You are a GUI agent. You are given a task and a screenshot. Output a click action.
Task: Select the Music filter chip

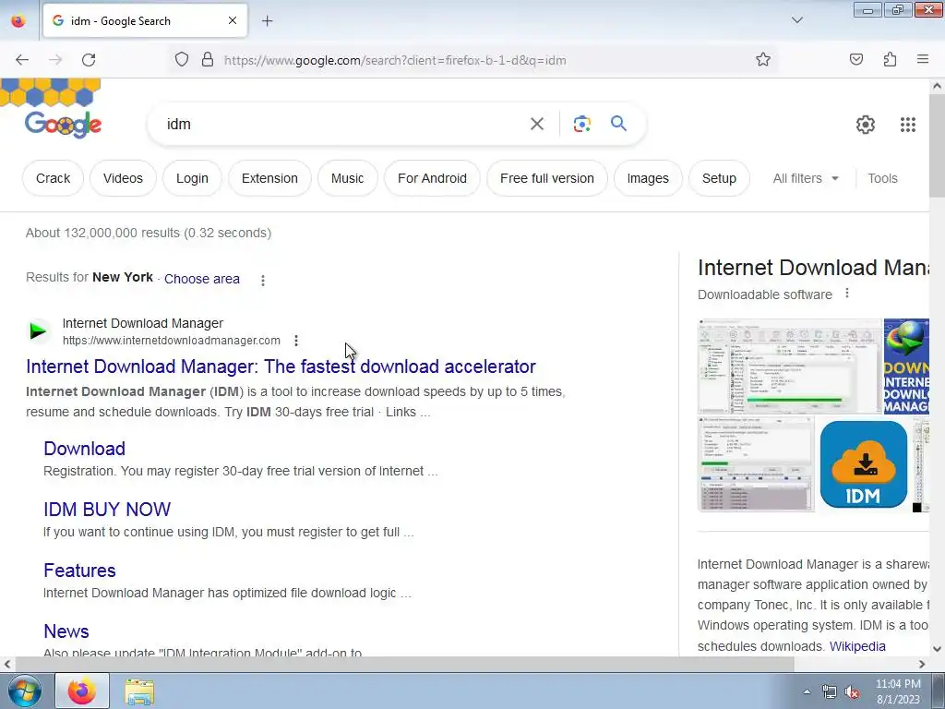coord(347,178)
